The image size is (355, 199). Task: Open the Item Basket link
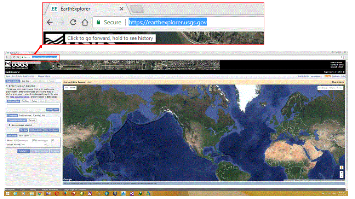tap(303, 76)
